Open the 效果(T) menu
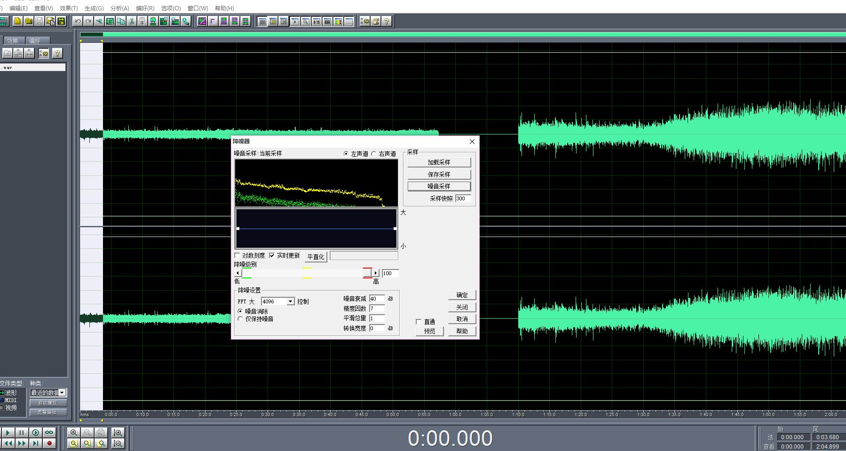Screen dimensions: 846x451 pos(69,8)
